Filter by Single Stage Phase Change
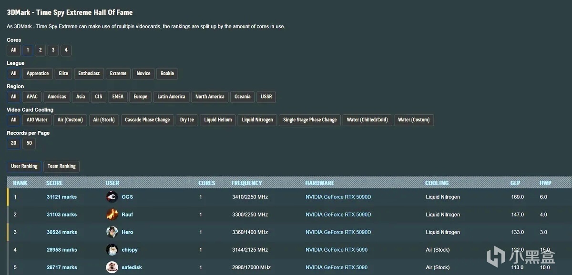The height and width of the screenshot is (275, 572). 310,120
